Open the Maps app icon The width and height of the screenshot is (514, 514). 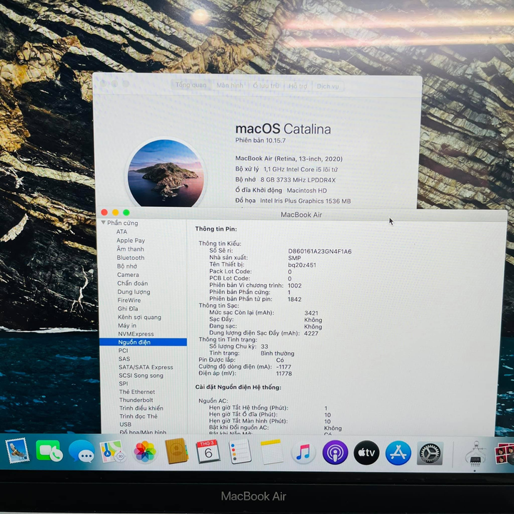[113, 452]
